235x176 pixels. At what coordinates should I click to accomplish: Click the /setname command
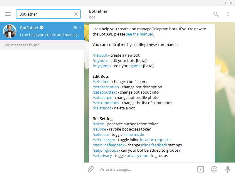(x=101, y=82)
